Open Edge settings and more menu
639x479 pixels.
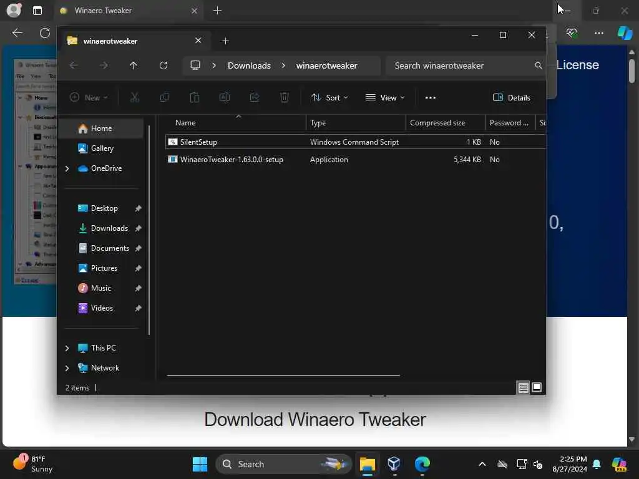[x=598, y=33]
